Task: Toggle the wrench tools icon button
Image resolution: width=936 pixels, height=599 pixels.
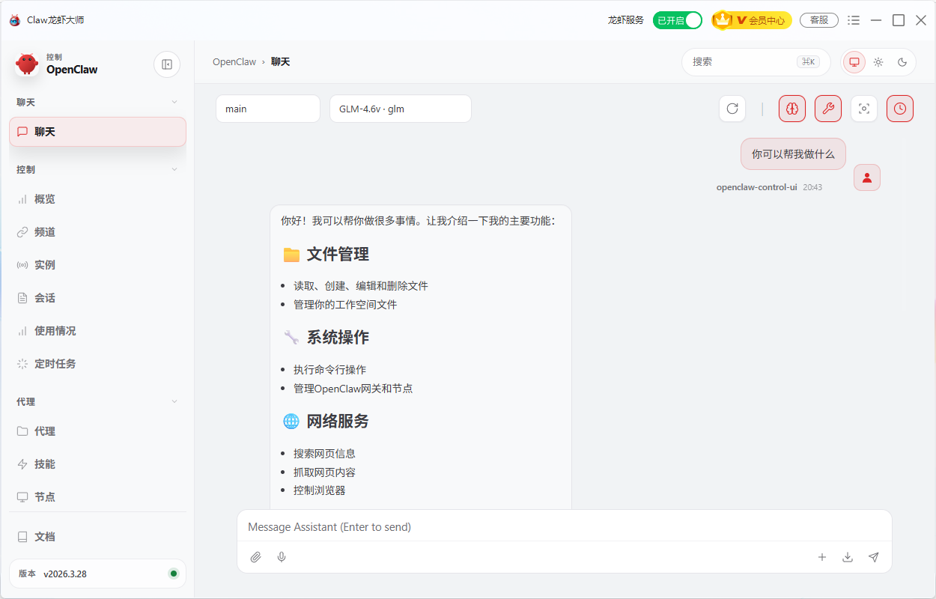Action: point(828,109)
